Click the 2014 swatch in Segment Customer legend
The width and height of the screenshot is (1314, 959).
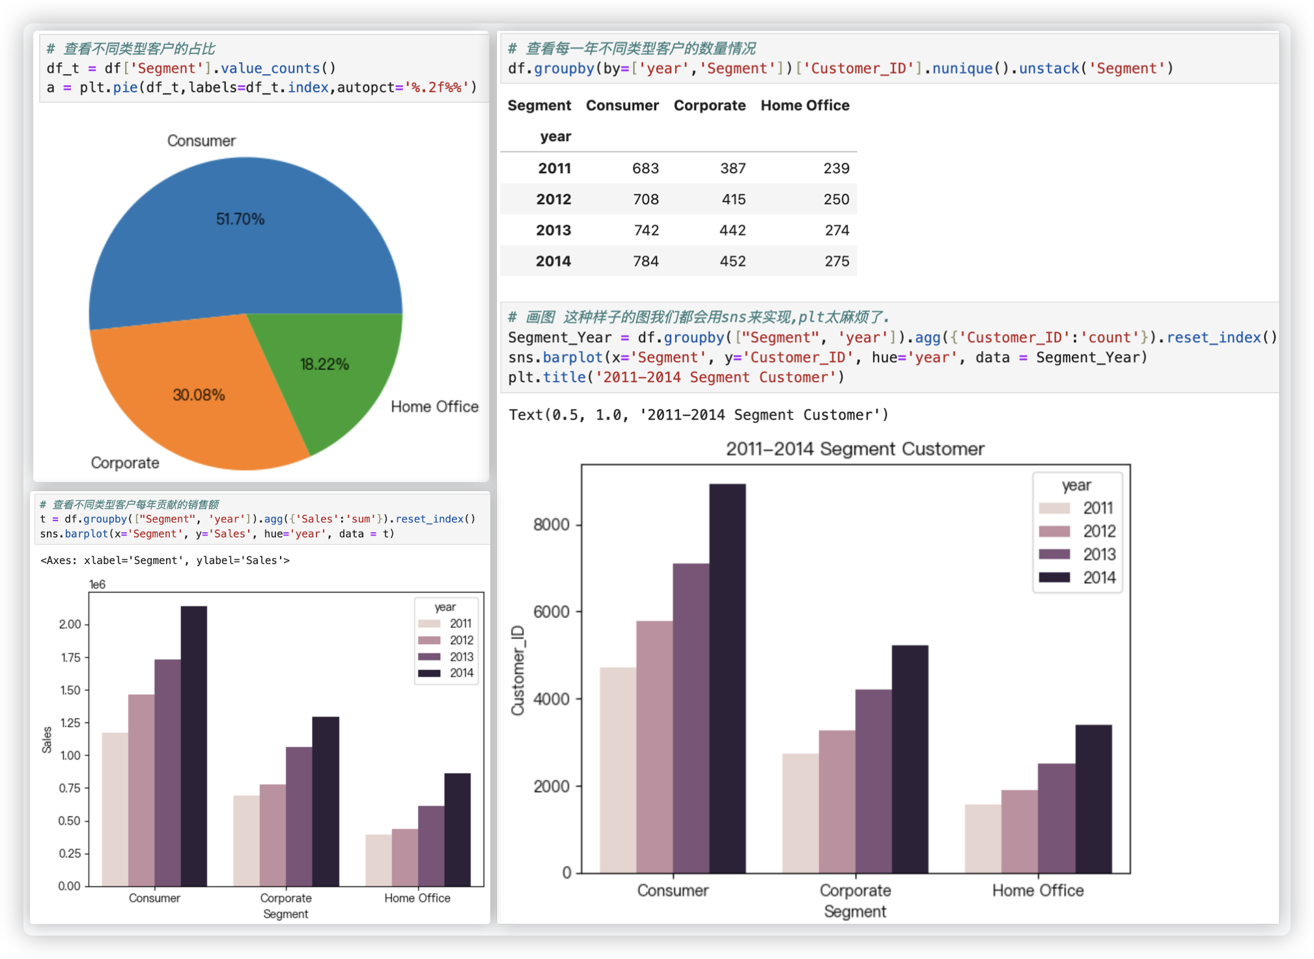(x=1054, y=578)
